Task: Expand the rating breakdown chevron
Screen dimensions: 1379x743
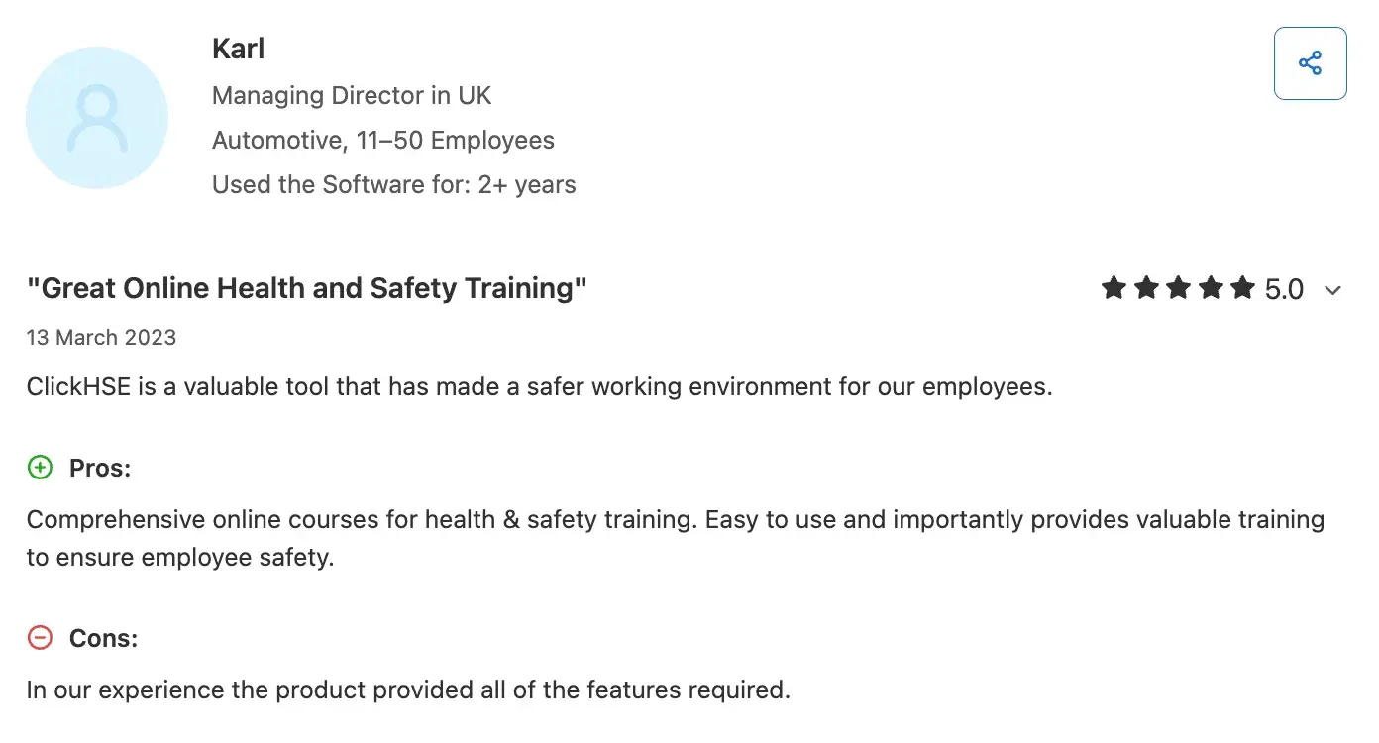Action: coord(1332,290)
